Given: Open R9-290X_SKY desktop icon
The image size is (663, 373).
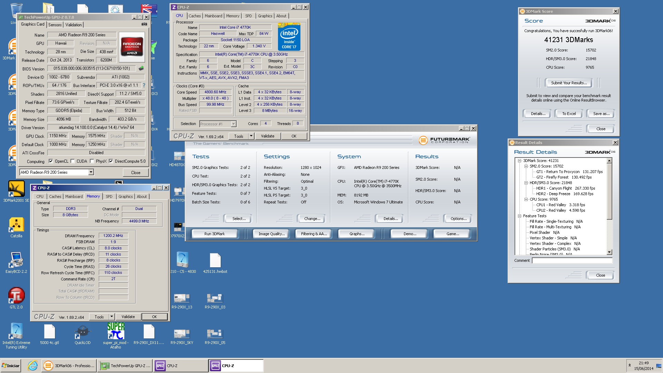Looking at the screenshot, I should [182, 336].
